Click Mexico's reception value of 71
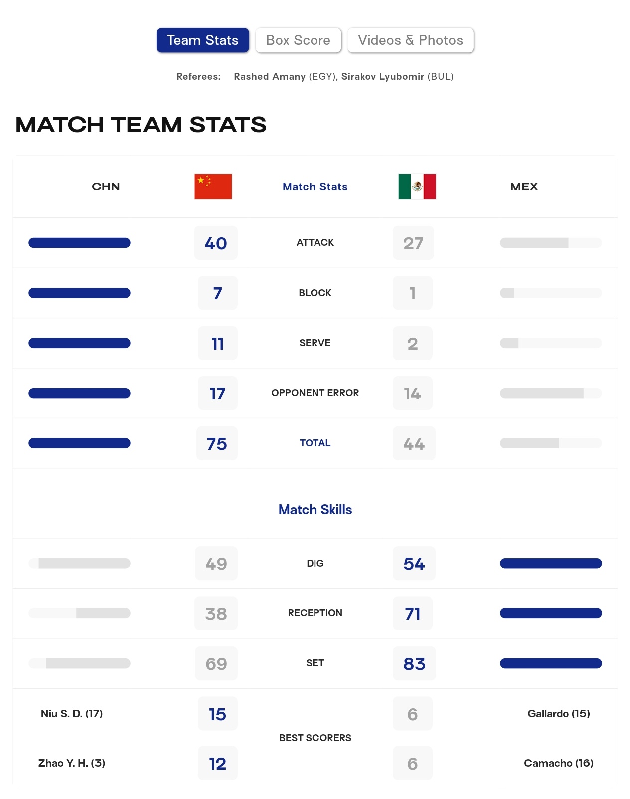 pyautogui.click(x=413, y=613)
